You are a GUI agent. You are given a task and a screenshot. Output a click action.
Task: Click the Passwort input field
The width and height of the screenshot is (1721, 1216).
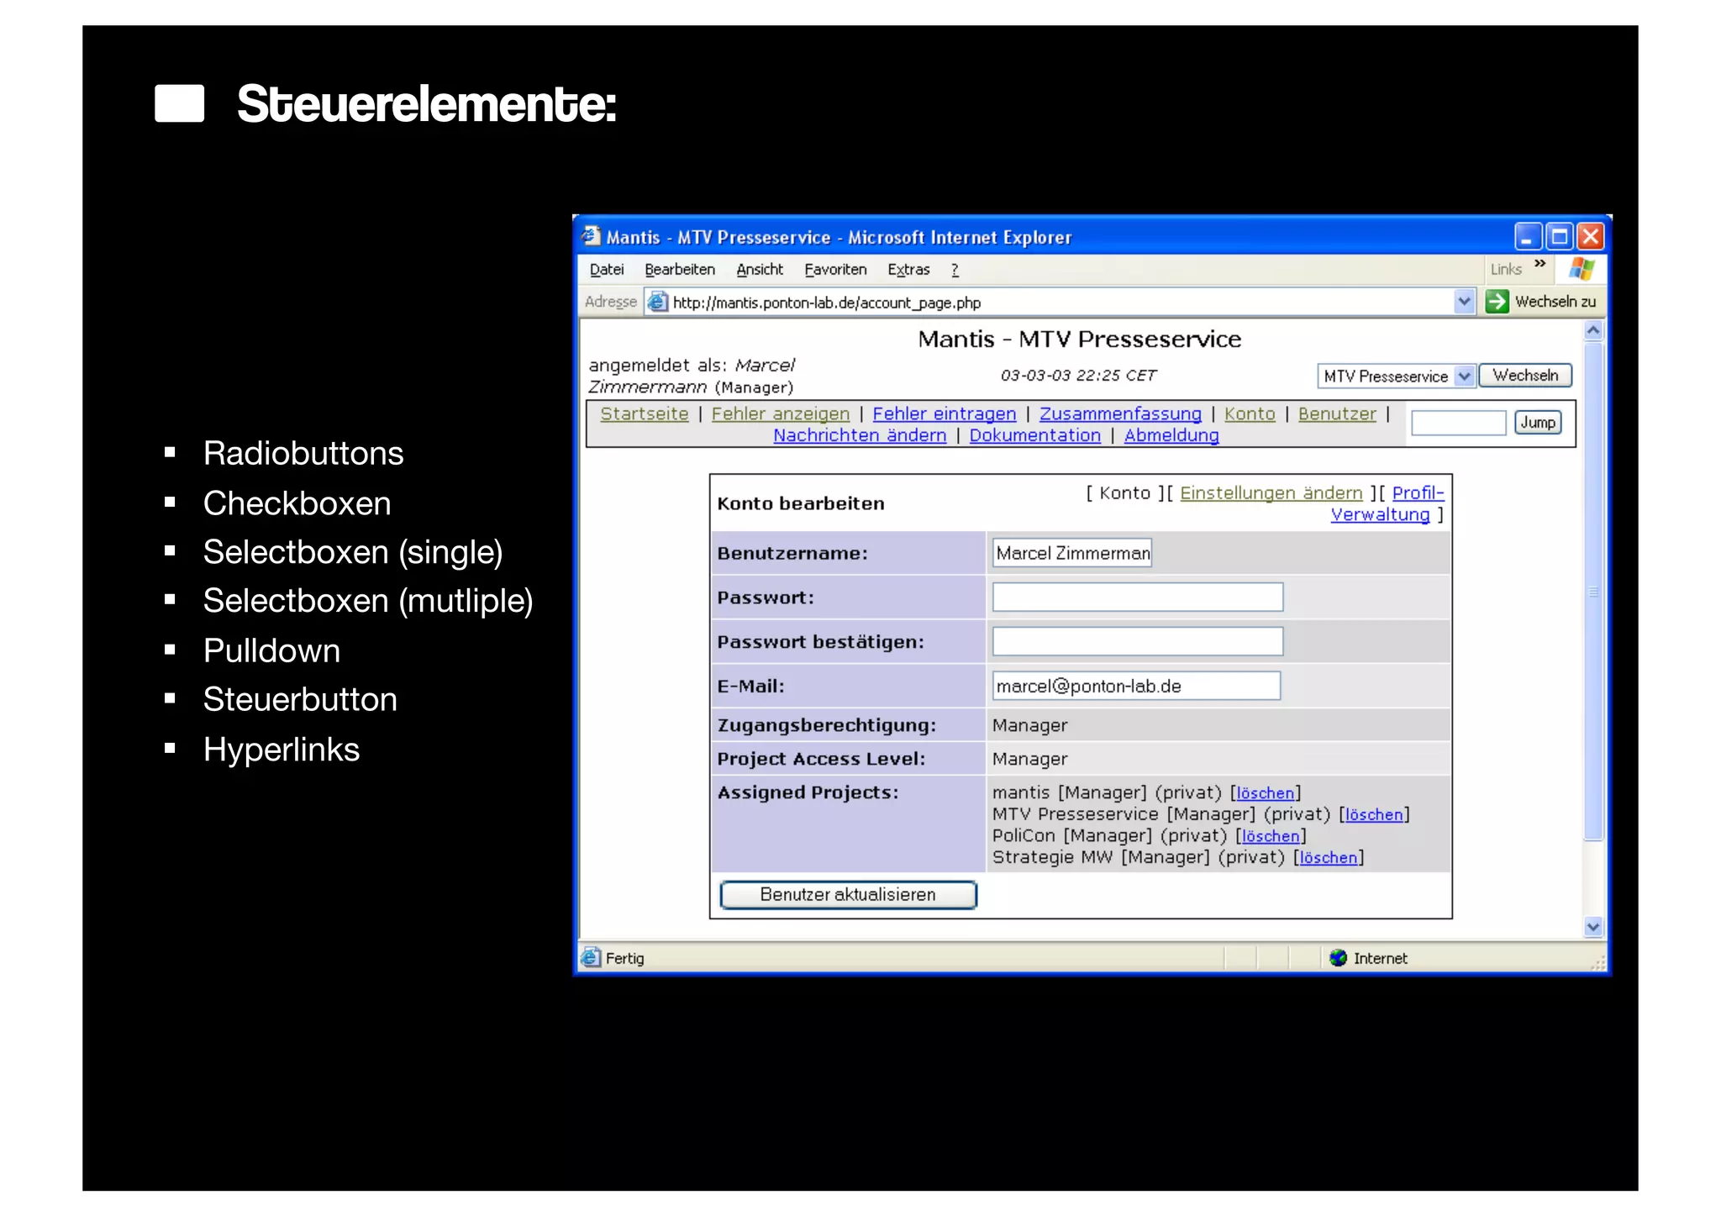pos(1138,597)
